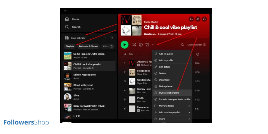This screenshot has height=134, width=268.
Task: Open Blend with yuval playlist
Action: click(x=89, y=87)
